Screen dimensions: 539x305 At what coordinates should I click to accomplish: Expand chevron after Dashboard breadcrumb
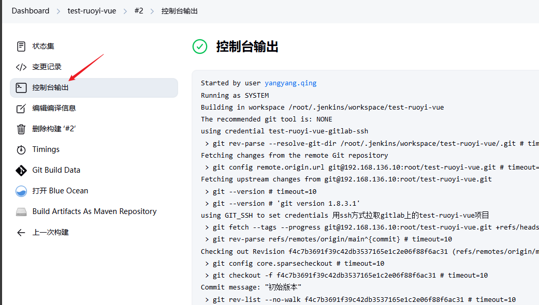pos(59,11)
